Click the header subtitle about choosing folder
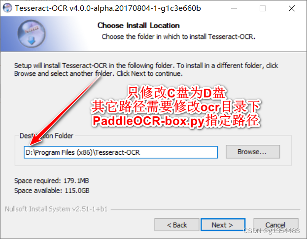Screen dimensions: 307x239 (178, 36)
